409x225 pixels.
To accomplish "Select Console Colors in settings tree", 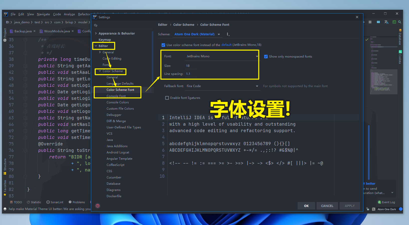I will (x=118, y=102).
